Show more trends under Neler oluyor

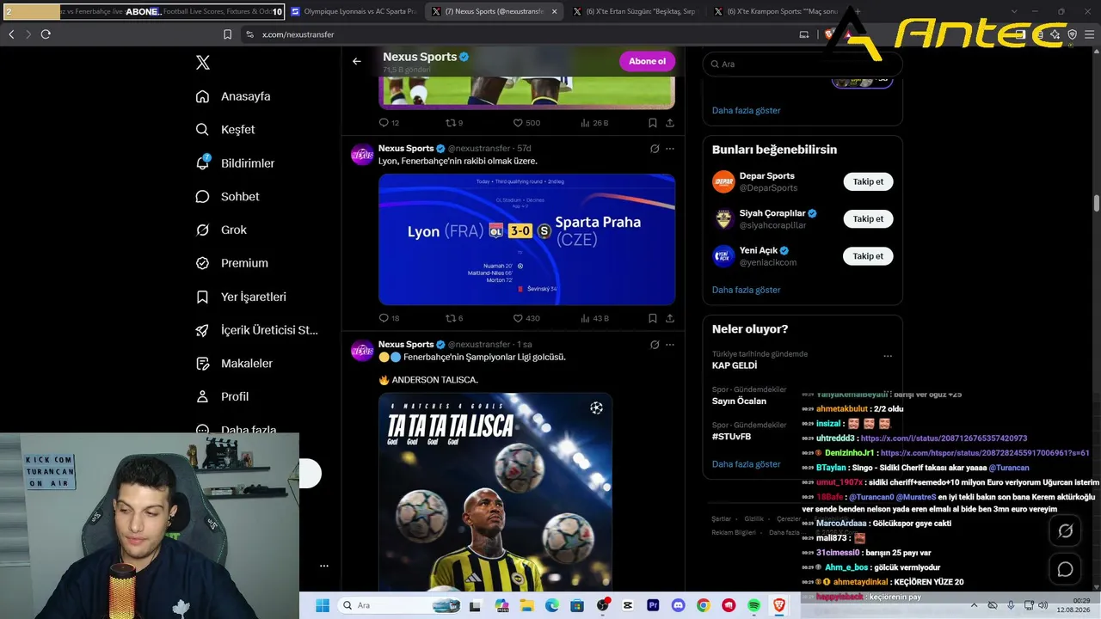[x=746, y=464]
